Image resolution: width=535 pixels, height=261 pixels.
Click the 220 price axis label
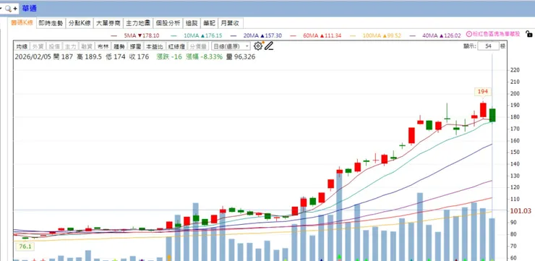tap(515, 70)
